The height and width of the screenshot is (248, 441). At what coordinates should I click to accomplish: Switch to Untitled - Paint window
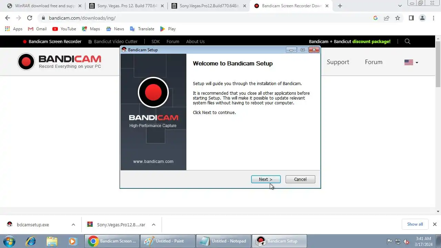click(168, 241)
